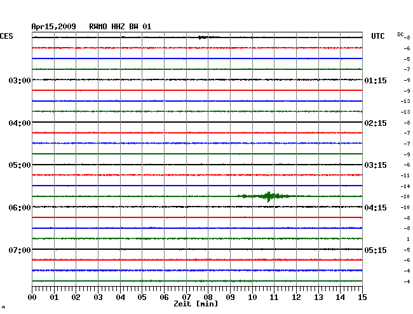The width and height of the screenshot is (413, 314).
Task: Select DC value "-10" beside 04:15 UTC
Action: tap(405, 207)
